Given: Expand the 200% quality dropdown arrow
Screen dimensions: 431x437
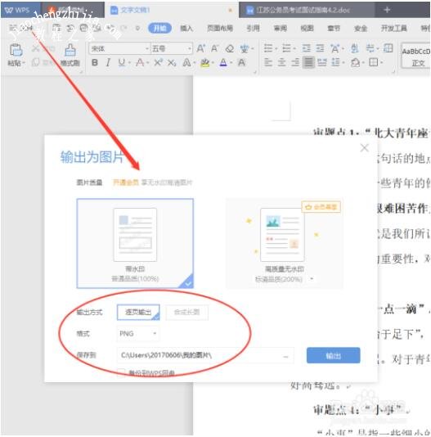Looking at the screenshot, I should 312,279.
